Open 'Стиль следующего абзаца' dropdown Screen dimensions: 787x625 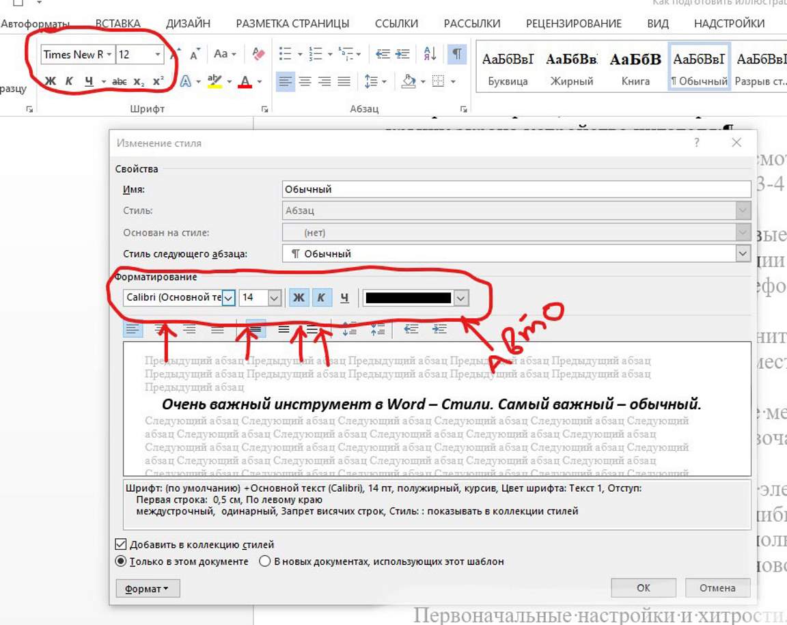point(743,253)
